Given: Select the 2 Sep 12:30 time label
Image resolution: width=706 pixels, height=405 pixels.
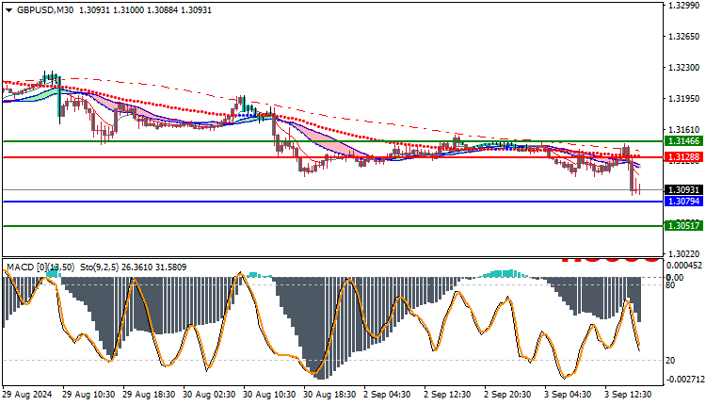Looking at the screenshot, I should 447,395.
